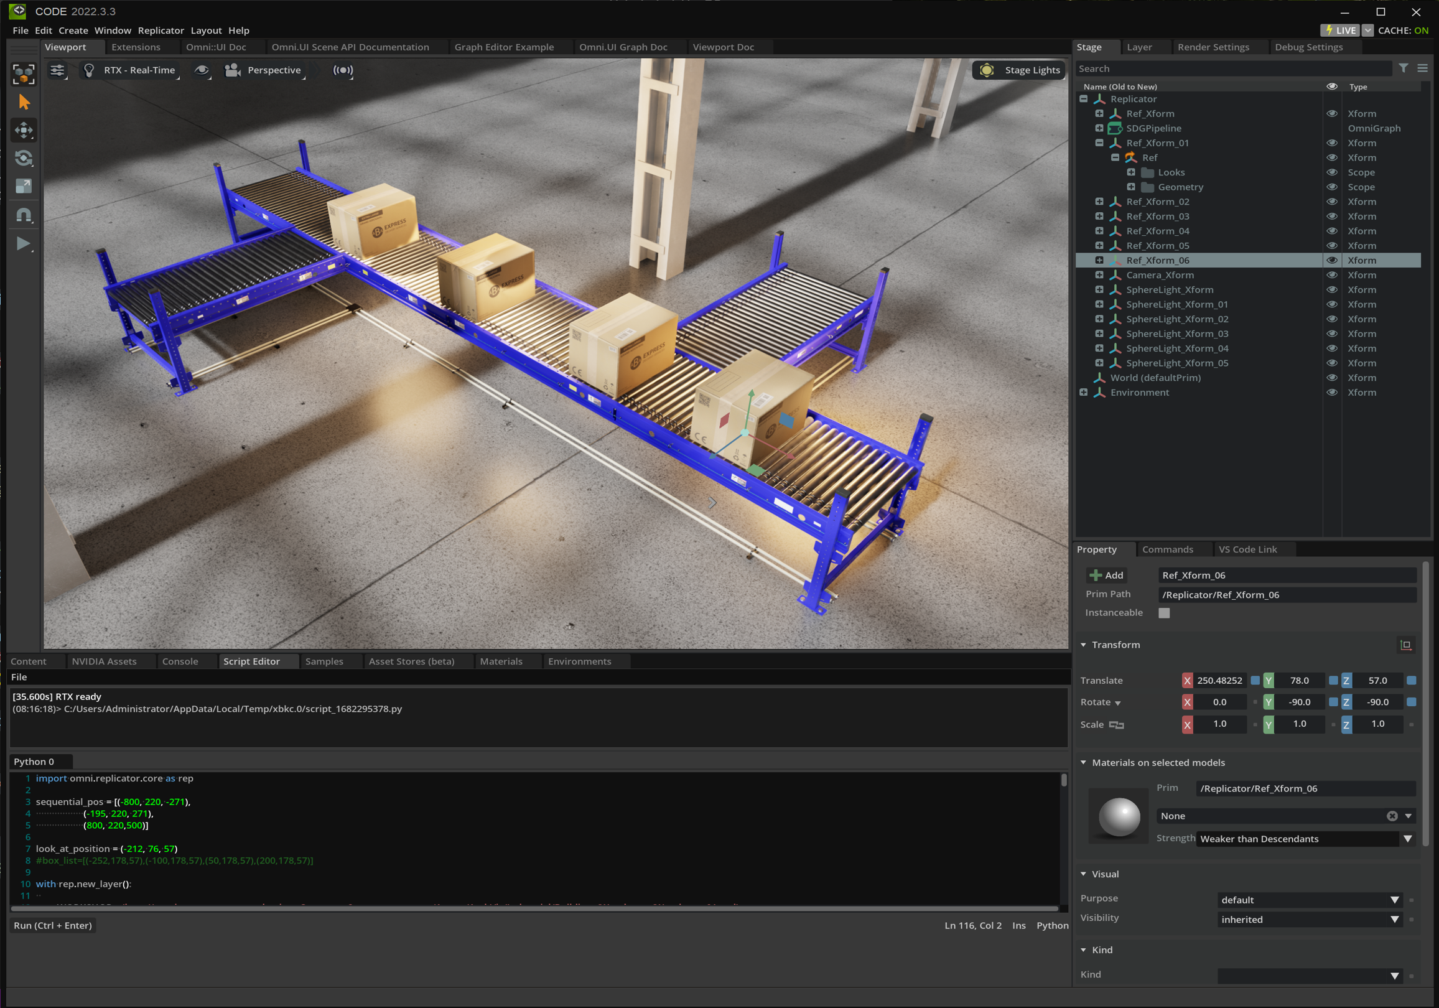
Task: Expand the SphereLight_Xform_03 tree node
Action: click(1099, 334)
